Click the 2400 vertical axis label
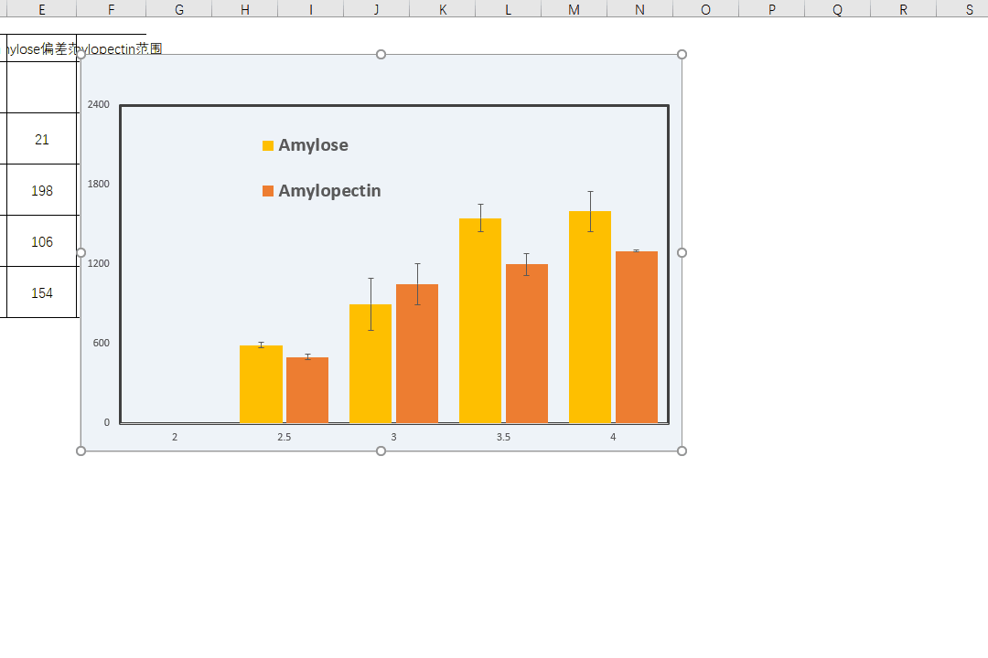 click(98, 104)
